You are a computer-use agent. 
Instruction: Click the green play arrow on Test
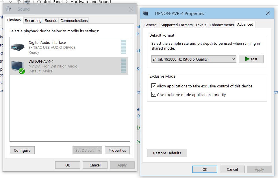point(247,59)
